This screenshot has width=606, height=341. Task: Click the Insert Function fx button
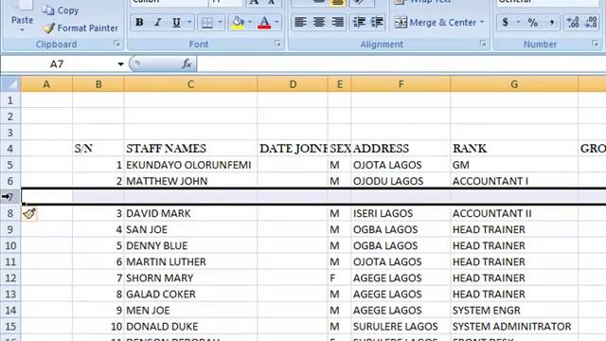[187, 63]
